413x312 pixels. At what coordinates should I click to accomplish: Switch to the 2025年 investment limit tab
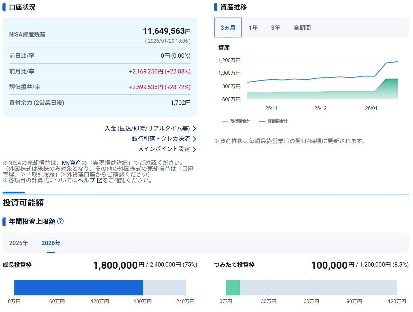tap(19, 243)
